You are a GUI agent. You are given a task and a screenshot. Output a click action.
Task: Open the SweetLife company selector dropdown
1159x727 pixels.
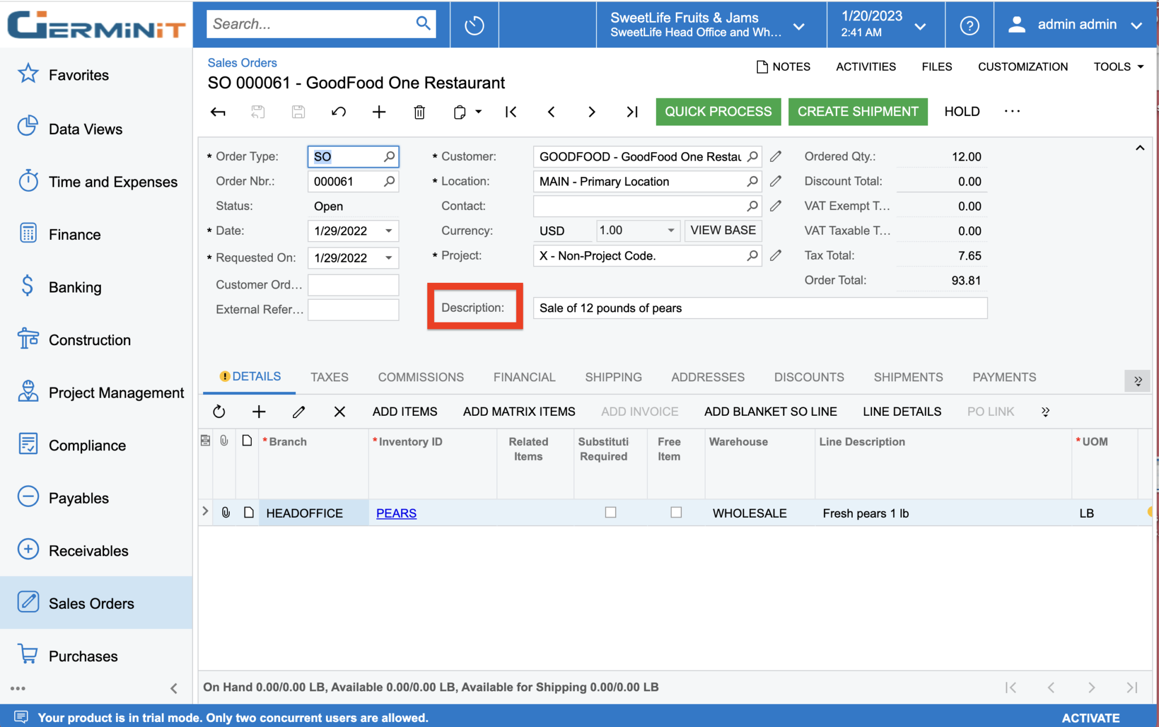click(x=799, y=25)
